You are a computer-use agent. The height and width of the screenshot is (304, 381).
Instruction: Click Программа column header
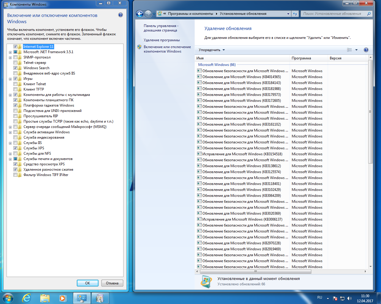[x=308, y=58]
